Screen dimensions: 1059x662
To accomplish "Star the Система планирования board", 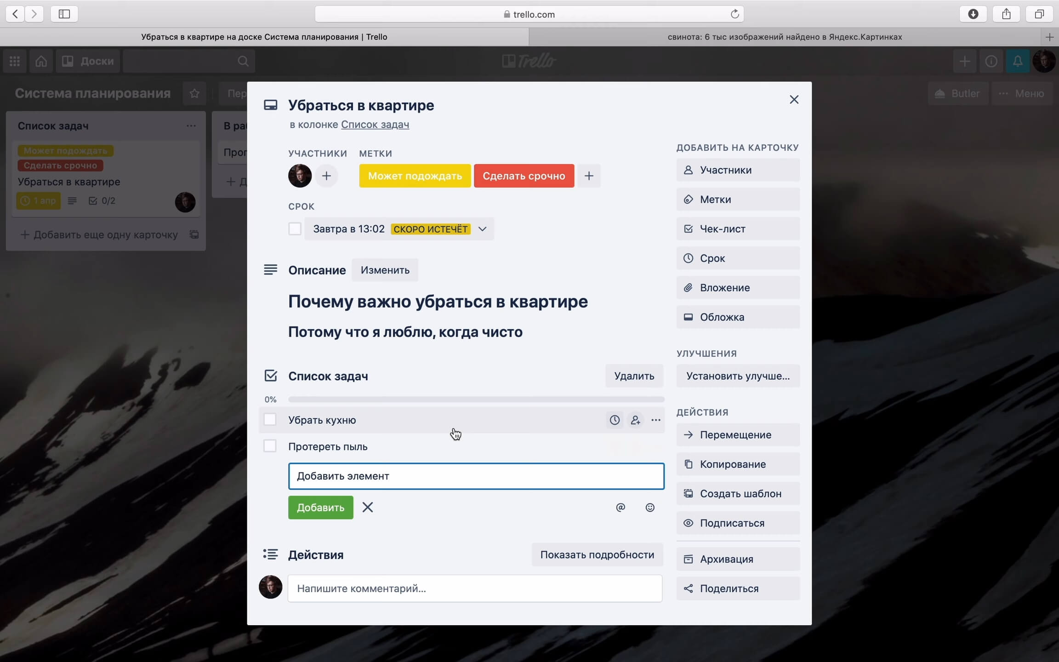I will pyautogui.click(x=194, y=93).
